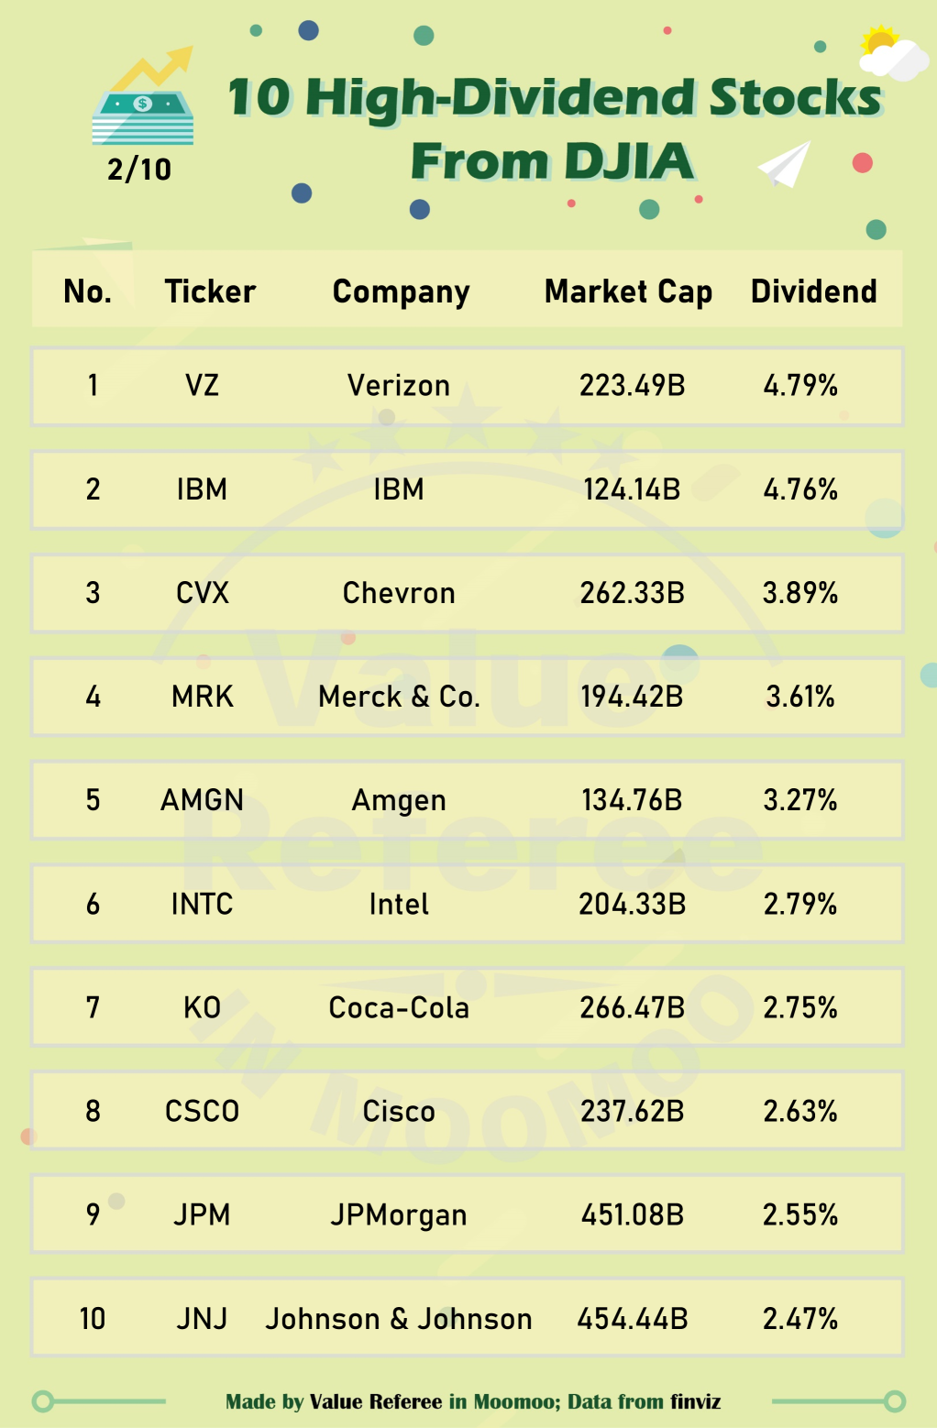
Task: Click JPMorgan's 451.08B market cap
Action: tap(633, 1215)
